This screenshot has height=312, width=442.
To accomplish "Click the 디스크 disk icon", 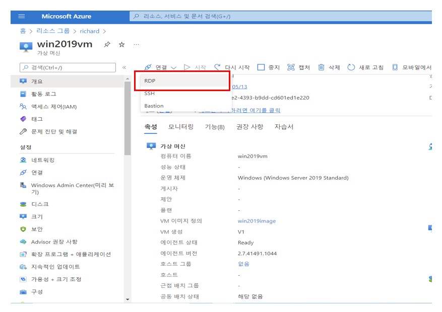I will (23, 204).
